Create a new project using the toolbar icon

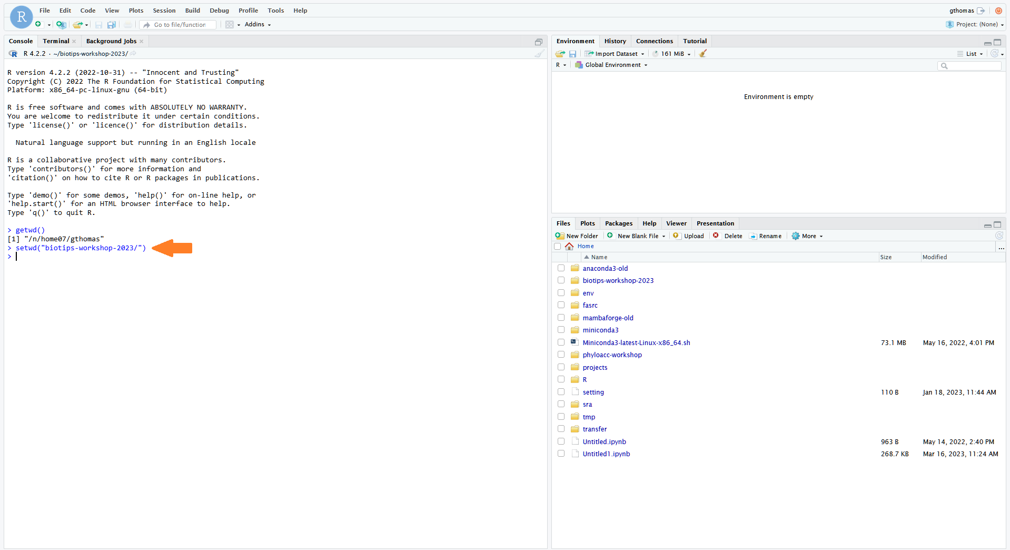click(61, 25)
